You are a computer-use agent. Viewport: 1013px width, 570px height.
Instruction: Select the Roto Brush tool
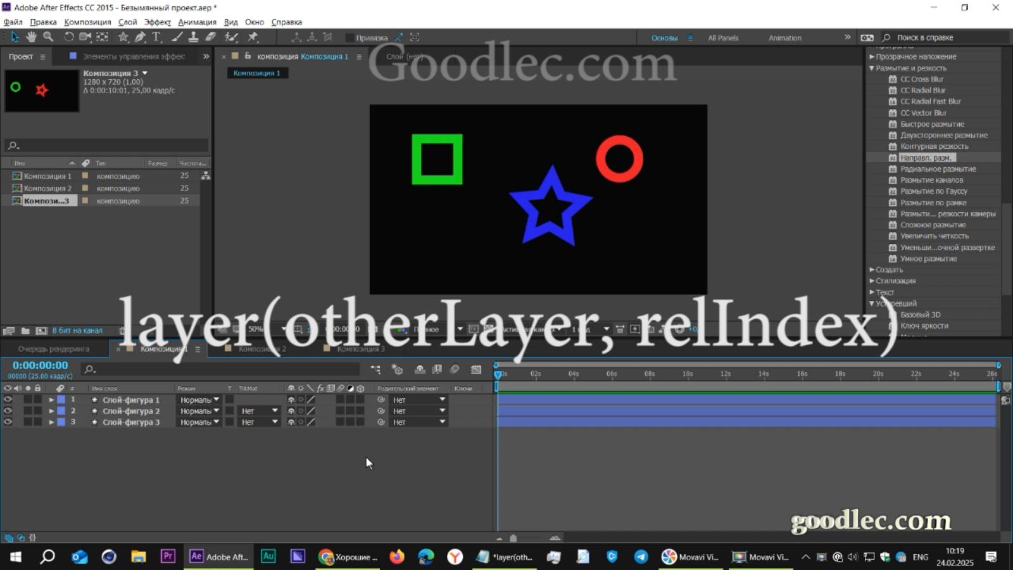[x=231, y=37]
